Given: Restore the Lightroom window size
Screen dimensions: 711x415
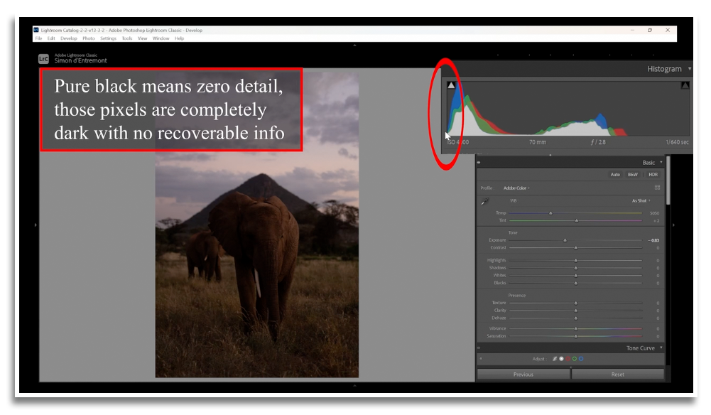Looking at the screenshot, I should click(x=650, y=30).
